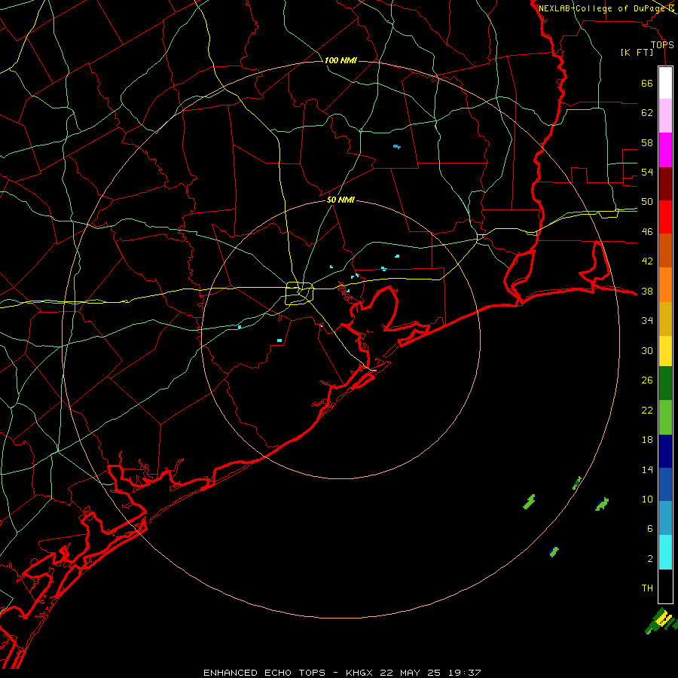678x678 pixels.
Task: Click the "TH" legend label
Action: [x=647, y=588]
